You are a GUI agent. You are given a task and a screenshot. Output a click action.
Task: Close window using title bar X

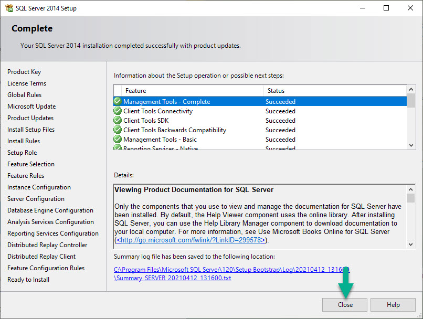tap(410, 8)
